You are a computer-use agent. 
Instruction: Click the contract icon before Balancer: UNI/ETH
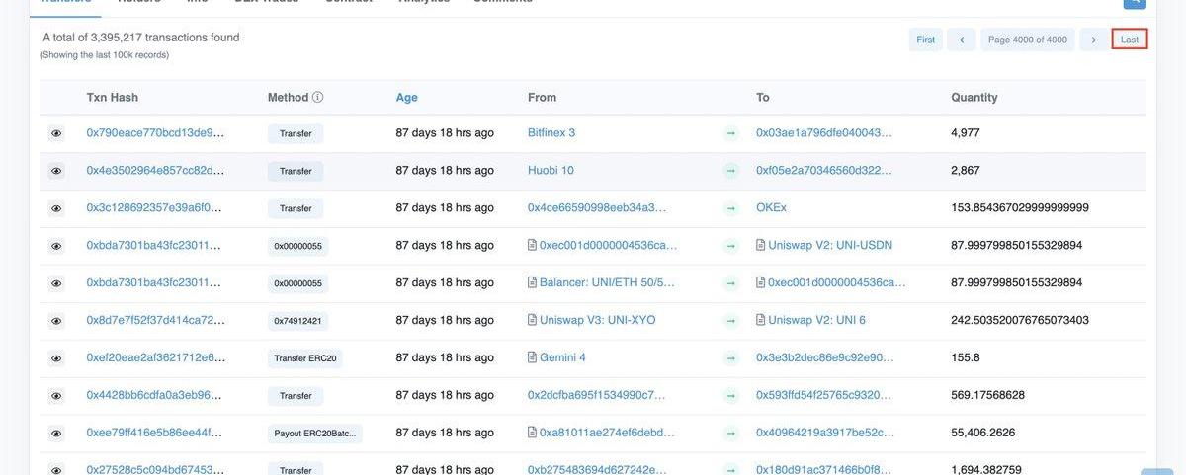point(533,282)
